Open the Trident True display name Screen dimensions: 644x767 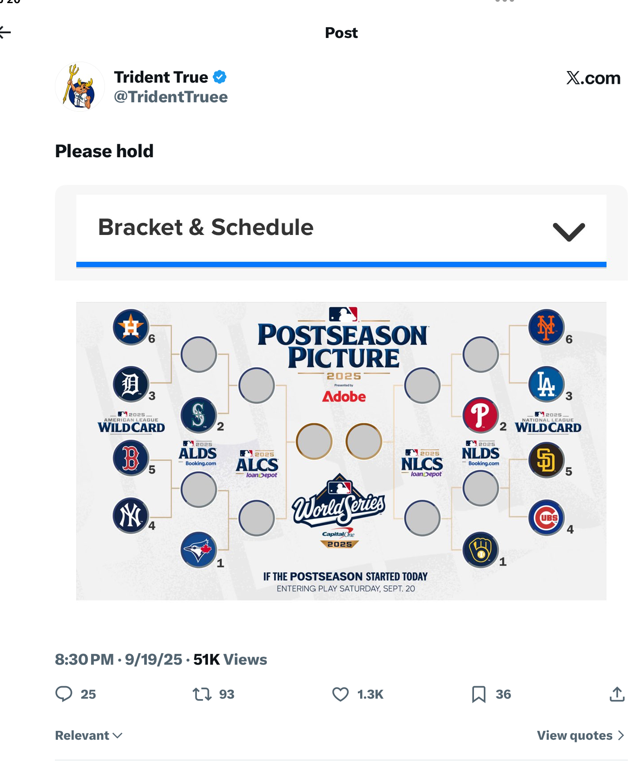click(161, 77)
